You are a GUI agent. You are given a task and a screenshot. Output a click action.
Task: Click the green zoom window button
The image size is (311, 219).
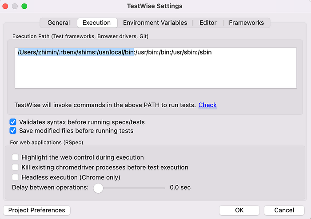pos(24,6)
